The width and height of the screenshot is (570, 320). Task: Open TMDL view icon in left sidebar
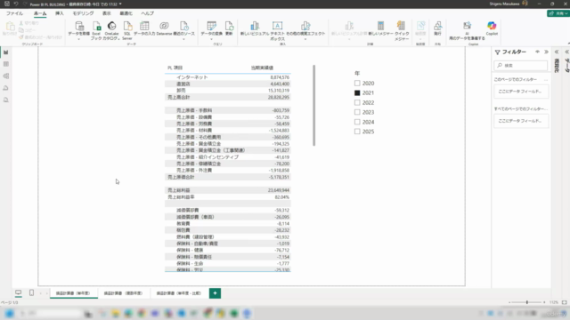click(6, 100)
